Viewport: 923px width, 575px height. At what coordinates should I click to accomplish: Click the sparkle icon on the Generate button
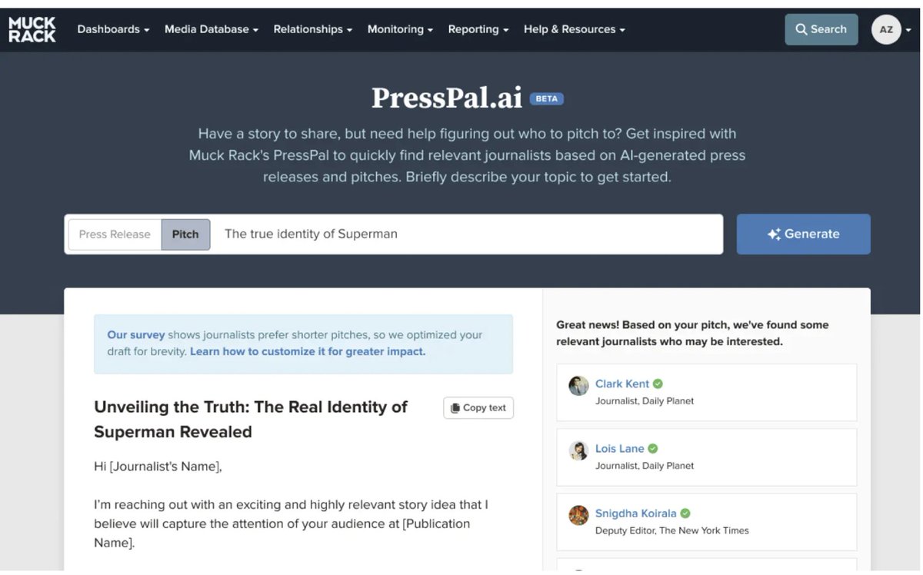click(774, 234)
